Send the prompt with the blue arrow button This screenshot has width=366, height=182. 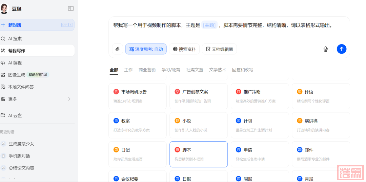[342, 49]
